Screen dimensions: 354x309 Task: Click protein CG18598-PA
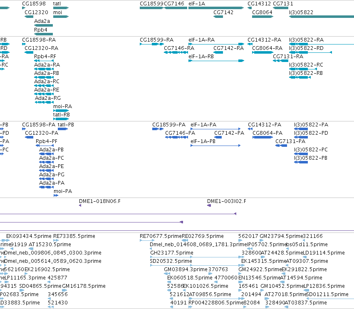coord(24,129)
